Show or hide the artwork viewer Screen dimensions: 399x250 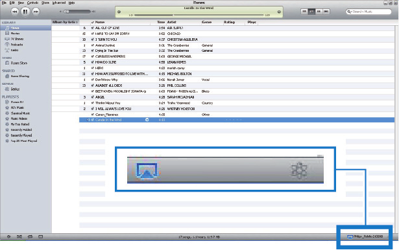click(x=41, y=237)
